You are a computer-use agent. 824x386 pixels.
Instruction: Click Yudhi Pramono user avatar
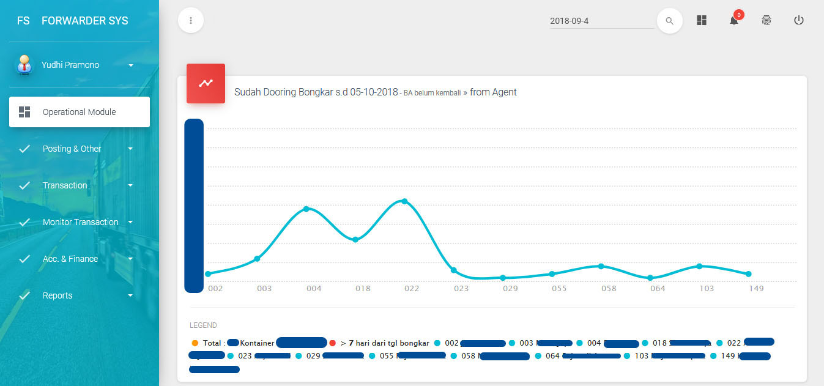(24, 65)
